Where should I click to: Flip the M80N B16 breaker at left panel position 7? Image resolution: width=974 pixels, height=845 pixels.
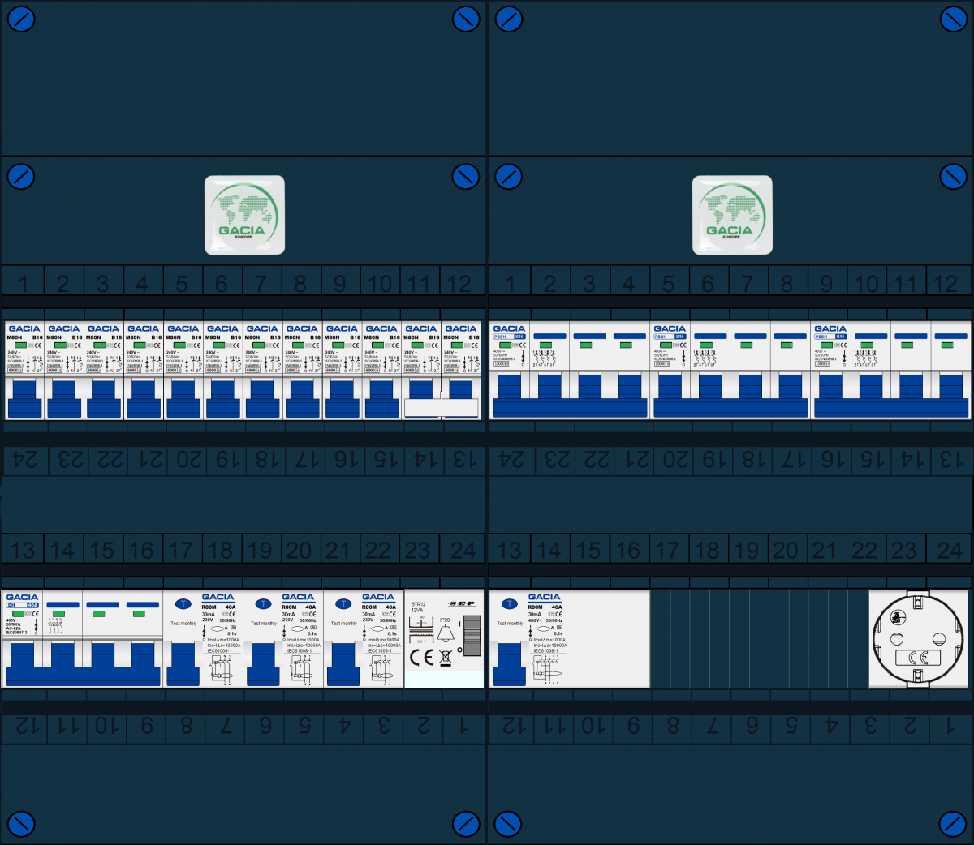pos(263,397)
